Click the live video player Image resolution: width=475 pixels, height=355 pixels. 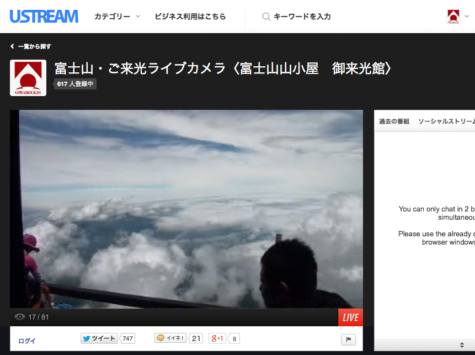(x=186, y=209)
